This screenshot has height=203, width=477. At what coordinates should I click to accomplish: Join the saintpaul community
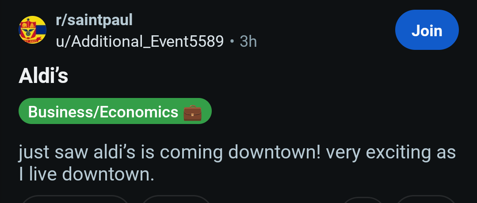pyautogui.click(x=427, y=30)
